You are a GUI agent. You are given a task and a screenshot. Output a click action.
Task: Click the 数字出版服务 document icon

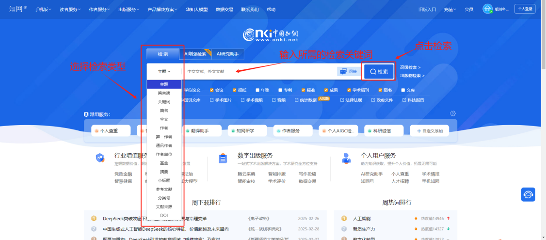pos(223,159)
